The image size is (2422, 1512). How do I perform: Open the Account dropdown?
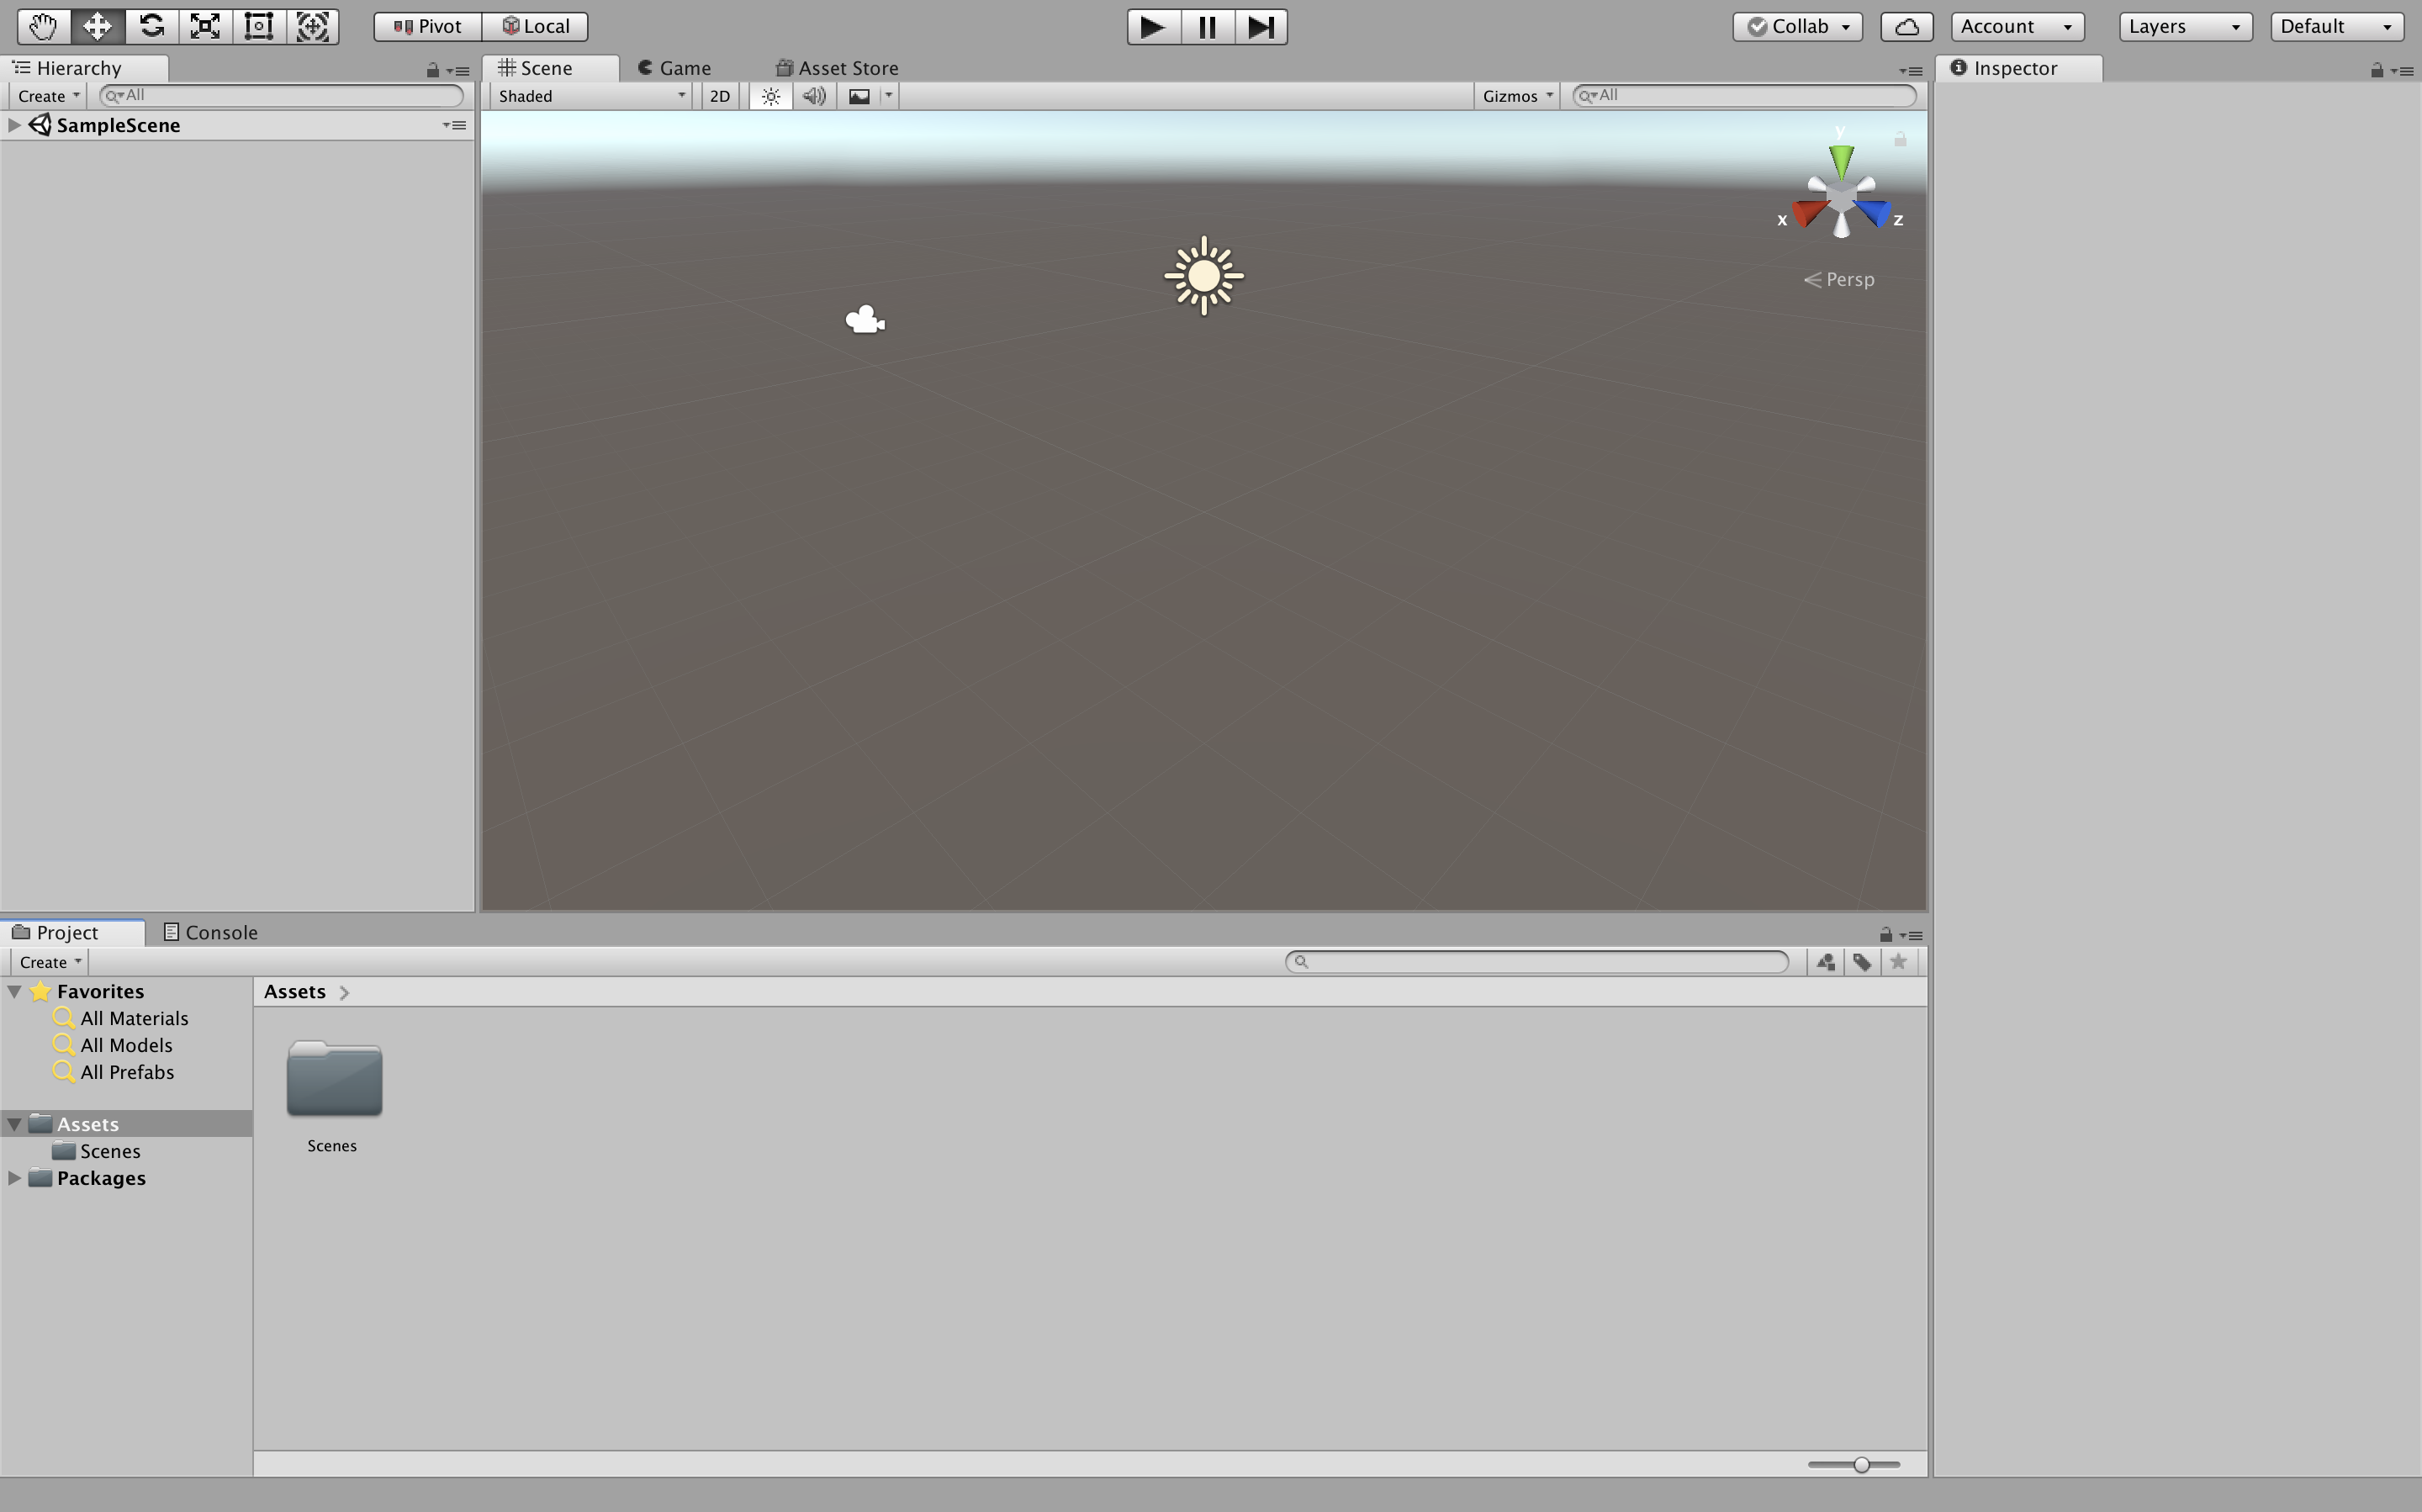(2017, 26)
